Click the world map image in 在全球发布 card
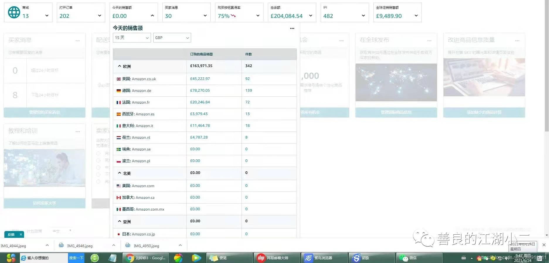The height and width of the screenshot is (263, 549). [396, 83]
